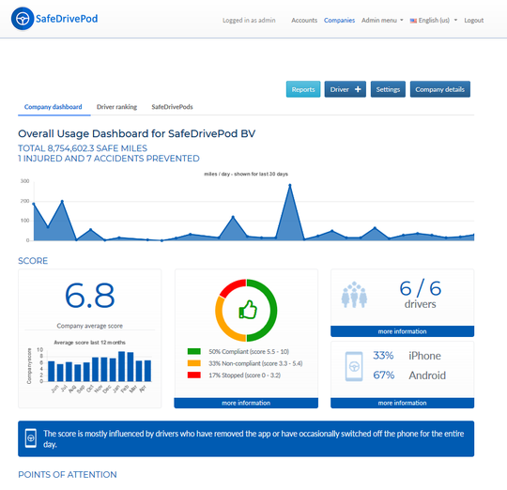Open the English (us) language dropdown
The width and height of the screenshot is (507, 490).
click(x=434, y=21)
